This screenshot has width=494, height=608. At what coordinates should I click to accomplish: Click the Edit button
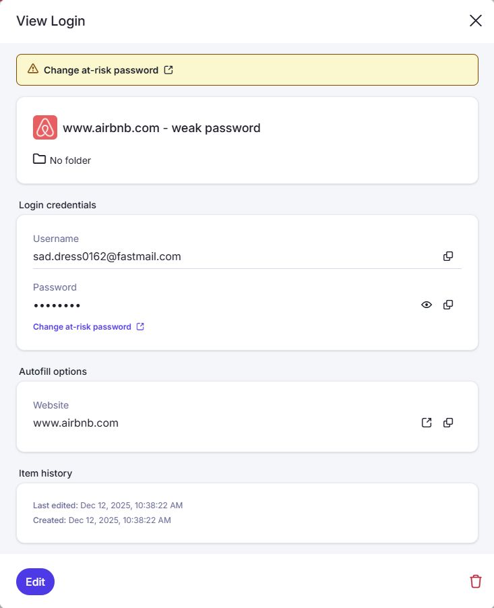tap(35, 581)
